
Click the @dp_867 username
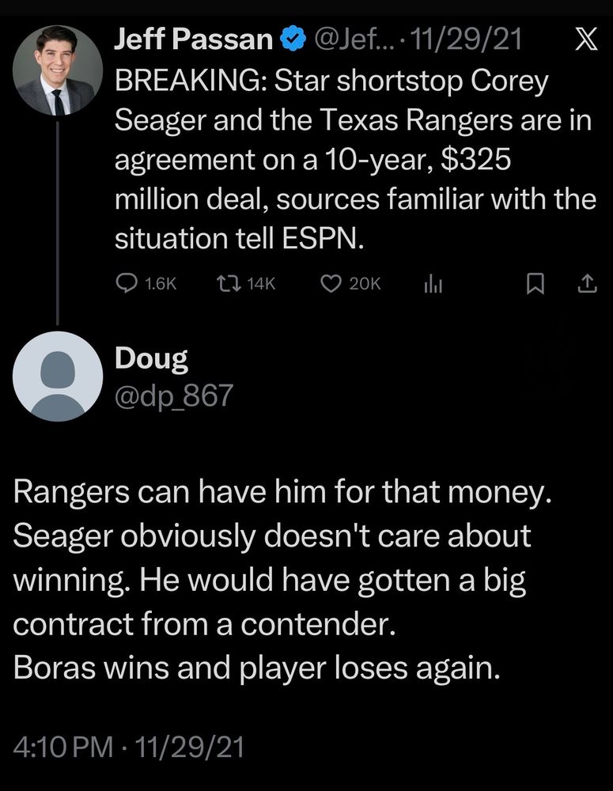tap(174, 394)
